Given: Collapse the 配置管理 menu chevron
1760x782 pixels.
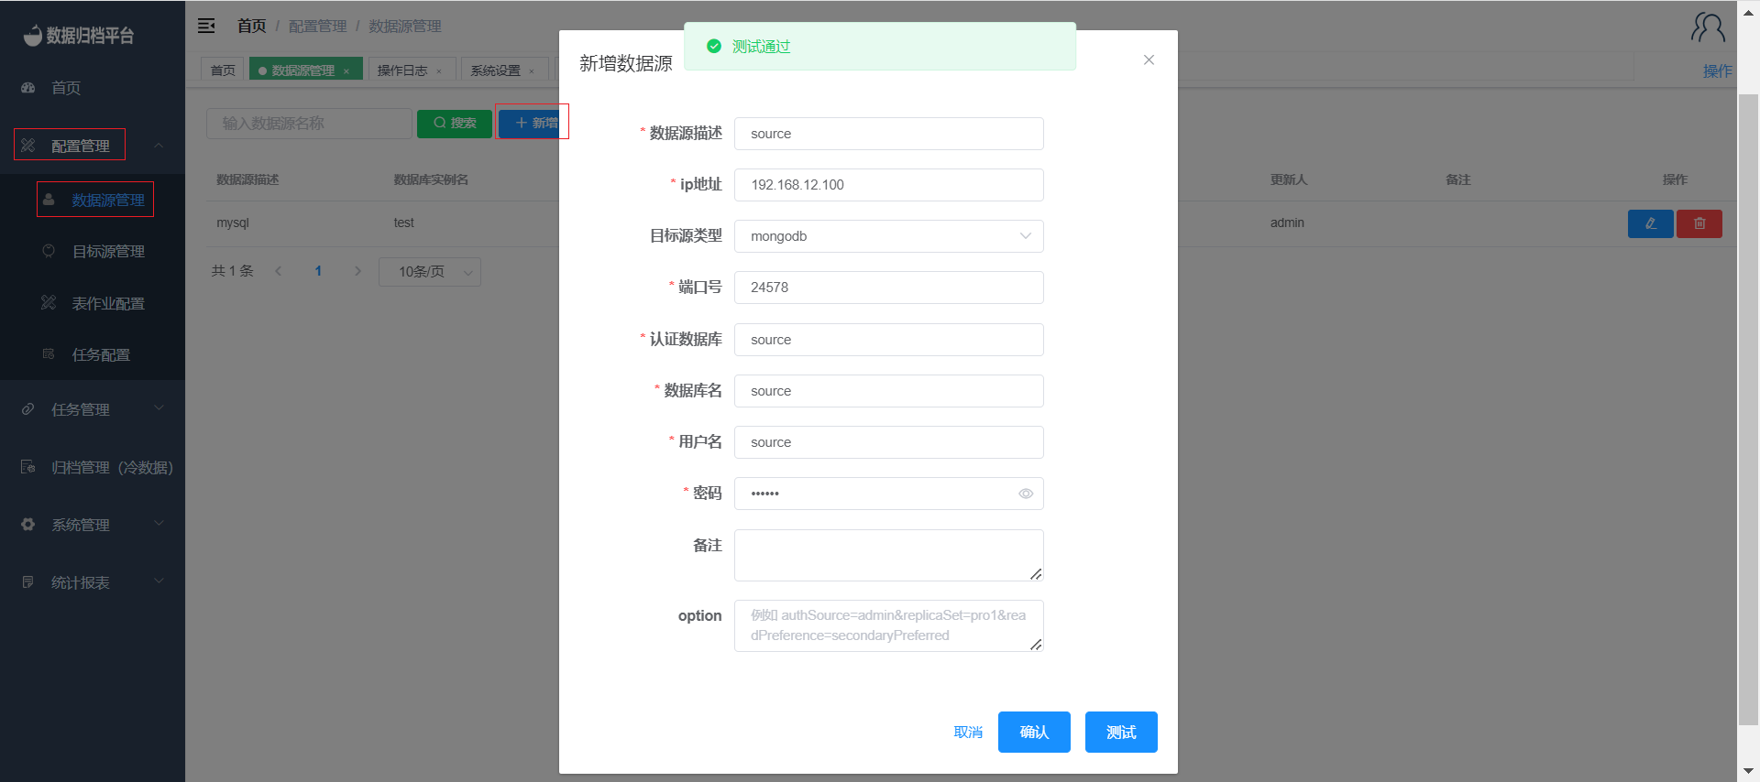Looking at the screenshot, I should [159, 146].
